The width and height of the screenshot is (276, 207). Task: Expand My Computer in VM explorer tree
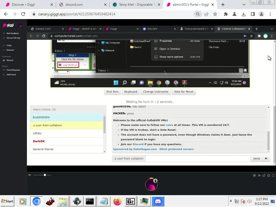tap(98, 43)
